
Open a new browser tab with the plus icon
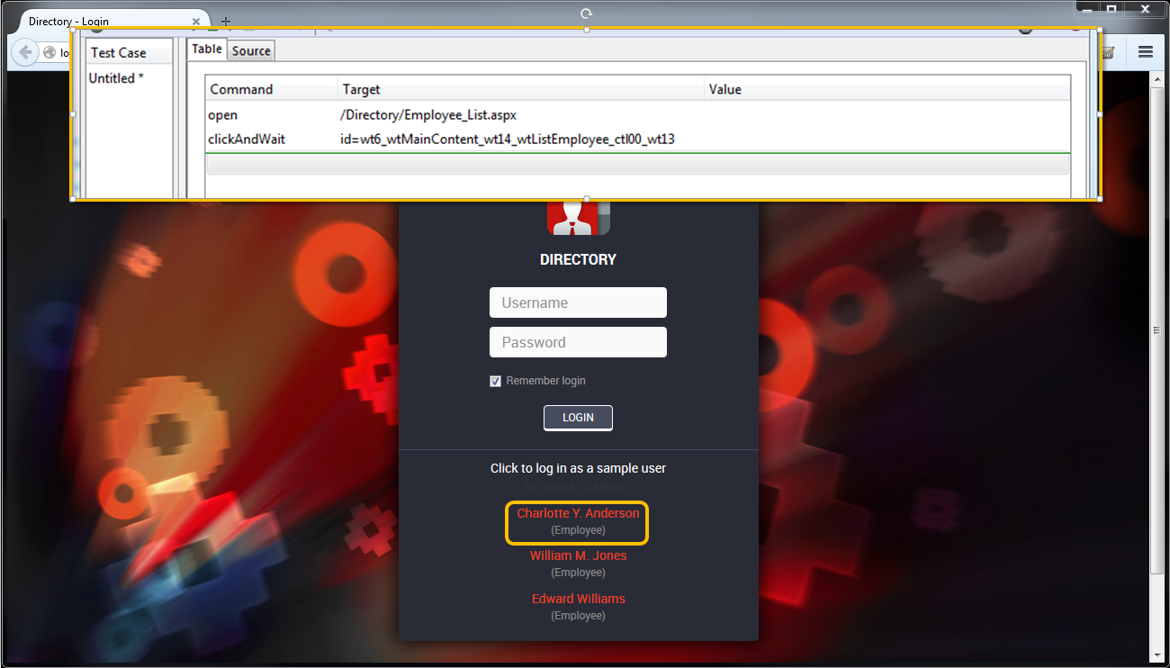(225, 19)
